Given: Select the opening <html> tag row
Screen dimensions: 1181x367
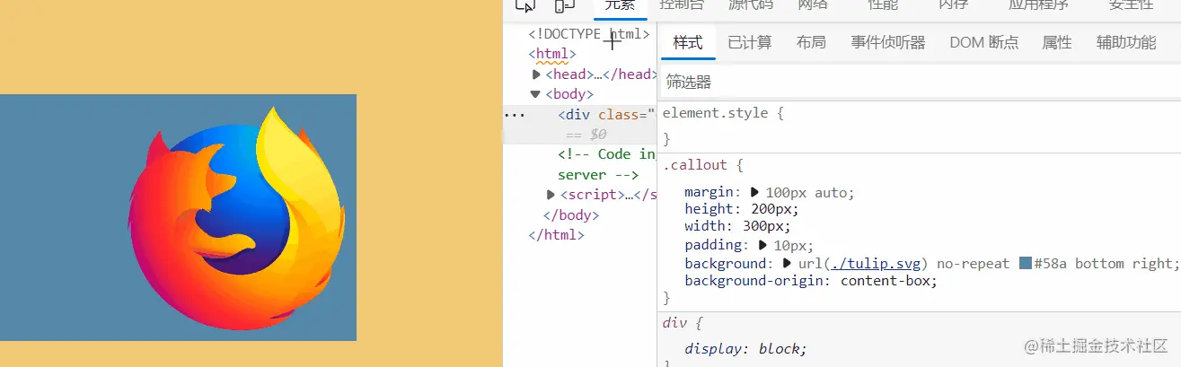Looking at the screenshot, I should pos(552,54).
